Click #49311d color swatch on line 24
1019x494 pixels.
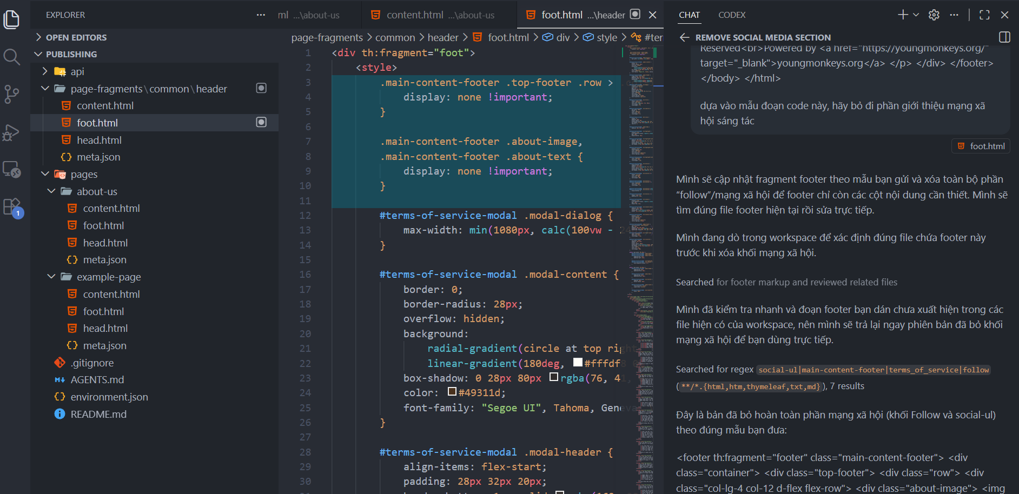click(452, 391)
